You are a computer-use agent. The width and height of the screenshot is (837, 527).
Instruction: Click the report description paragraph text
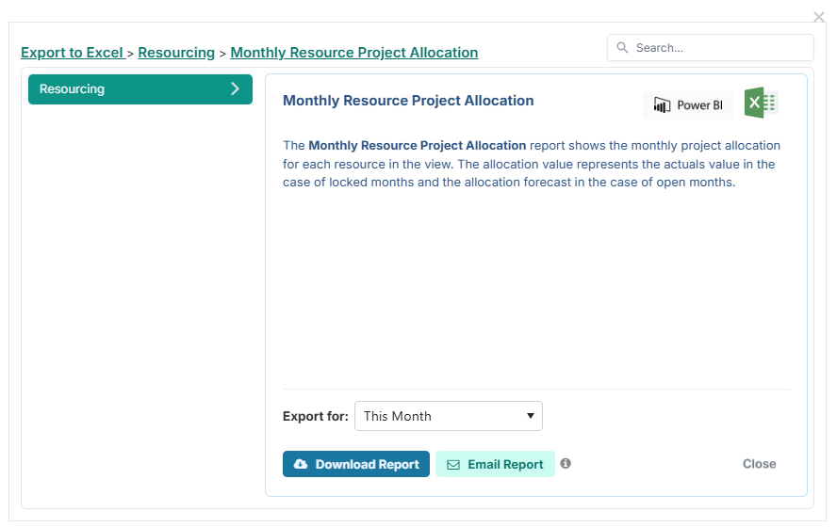[531, 164]
